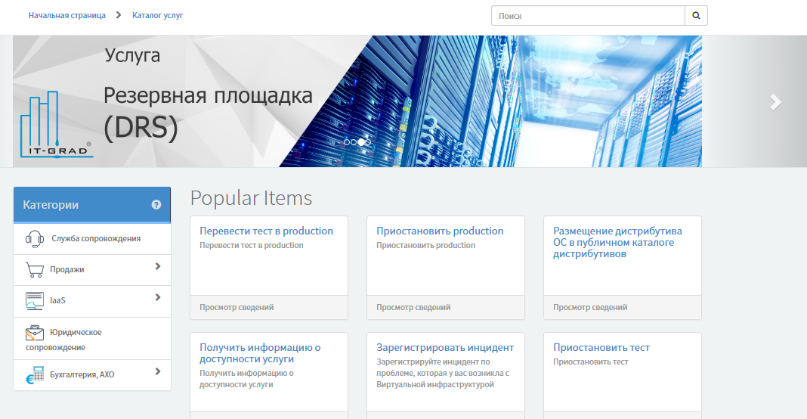
Task: Select the first carousel indicator dot
Action: click(346, 141)
